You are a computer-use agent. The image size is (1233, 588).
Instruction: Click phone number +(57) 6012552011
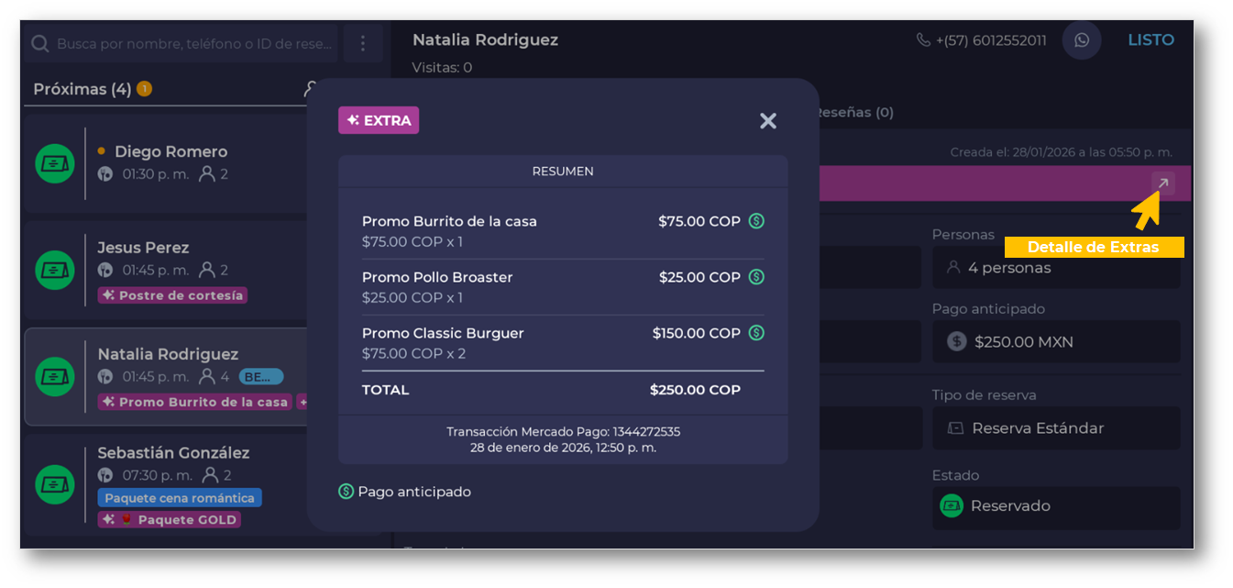tap(982, 40)
